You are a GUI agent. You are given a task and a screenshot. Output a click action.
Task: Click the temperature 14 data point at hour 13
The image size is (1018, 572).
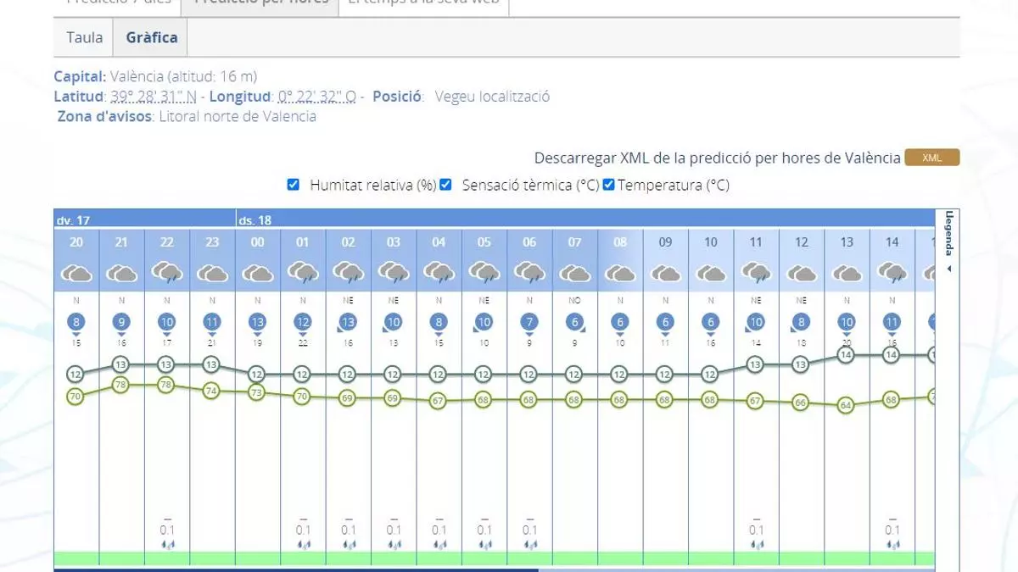[x=847, y=354]
